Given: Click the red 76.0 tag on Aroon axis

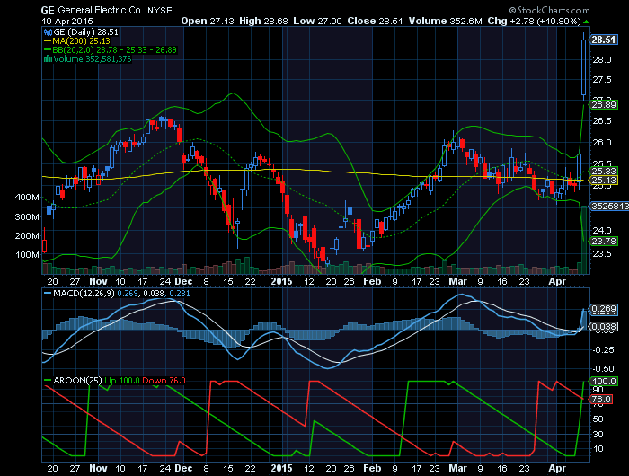Looking at the screenshot, I should [x=600, y=400].
